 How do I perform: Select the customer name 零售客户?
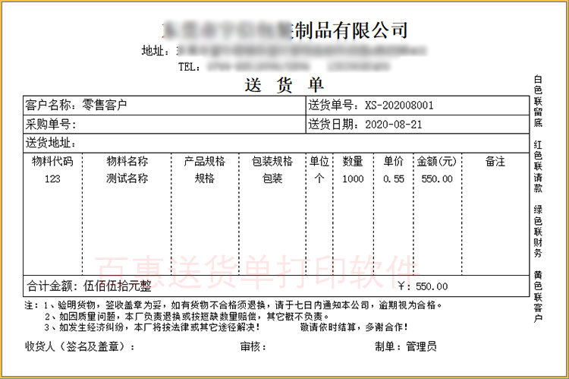click(104, 105)
